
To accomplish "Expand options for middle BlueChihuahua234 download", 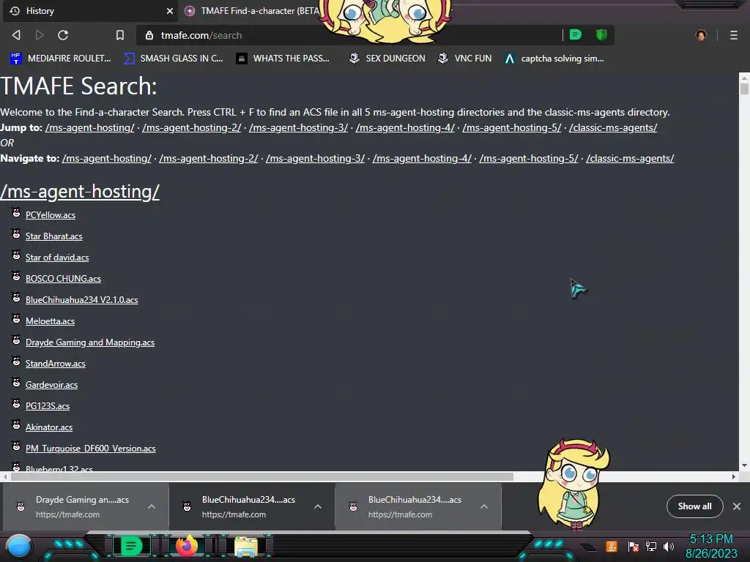I will point(318,506).
